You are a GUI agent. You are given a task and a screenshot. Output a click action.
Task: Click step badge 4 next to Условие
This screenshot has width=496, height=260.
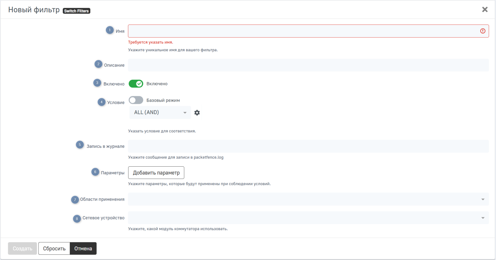(x=101, y=102)
